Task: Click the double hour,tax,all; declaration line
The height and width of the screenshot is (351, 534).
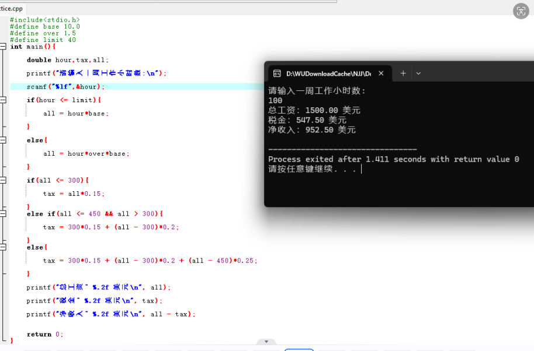Action: coord(68,60)
